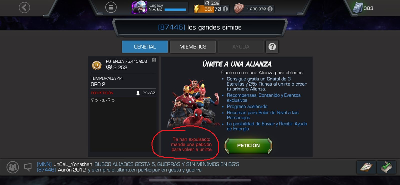Tap the megaphone chat icon
The image size is (400, 185).
28,167
